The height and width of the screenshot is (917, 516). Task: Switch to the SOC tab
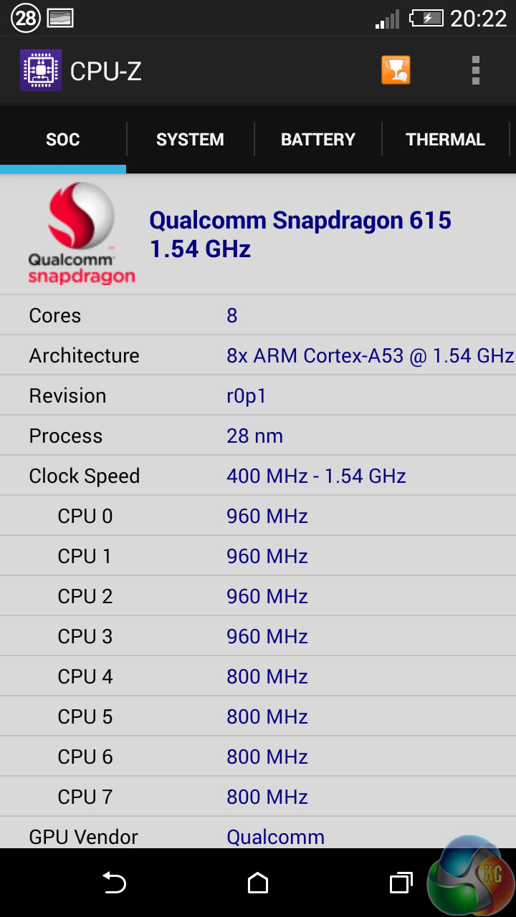pyautogui.click(x=63, y=140)
